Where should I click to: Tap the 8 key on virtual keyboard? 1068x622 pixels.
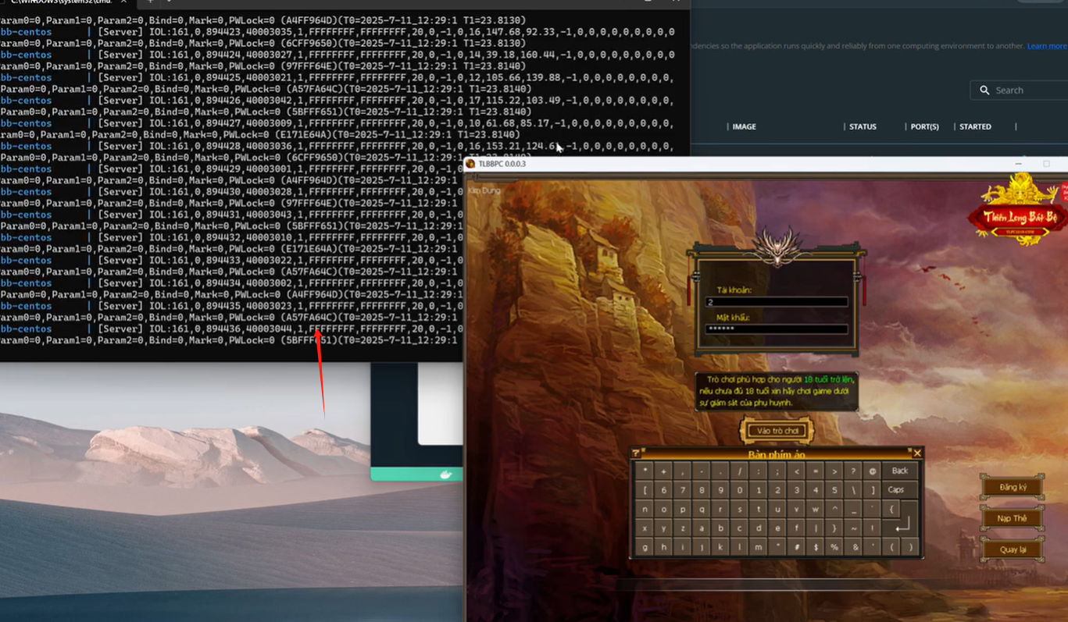coord(702,490)
